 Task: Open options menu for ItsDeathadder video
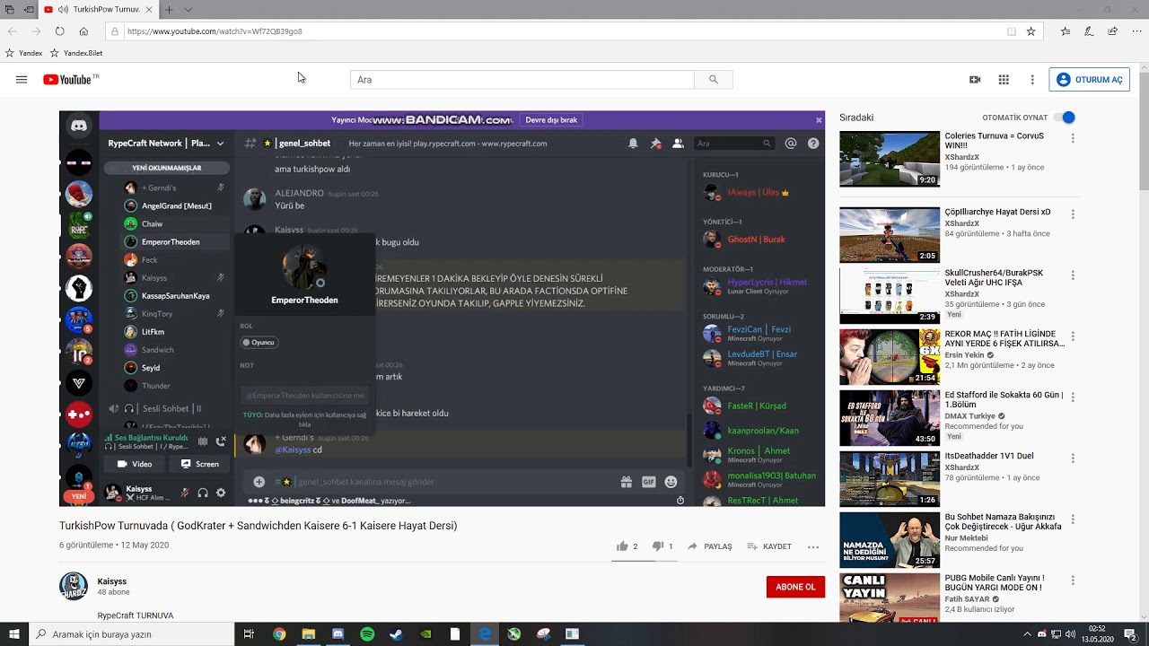click(1073, 458)
